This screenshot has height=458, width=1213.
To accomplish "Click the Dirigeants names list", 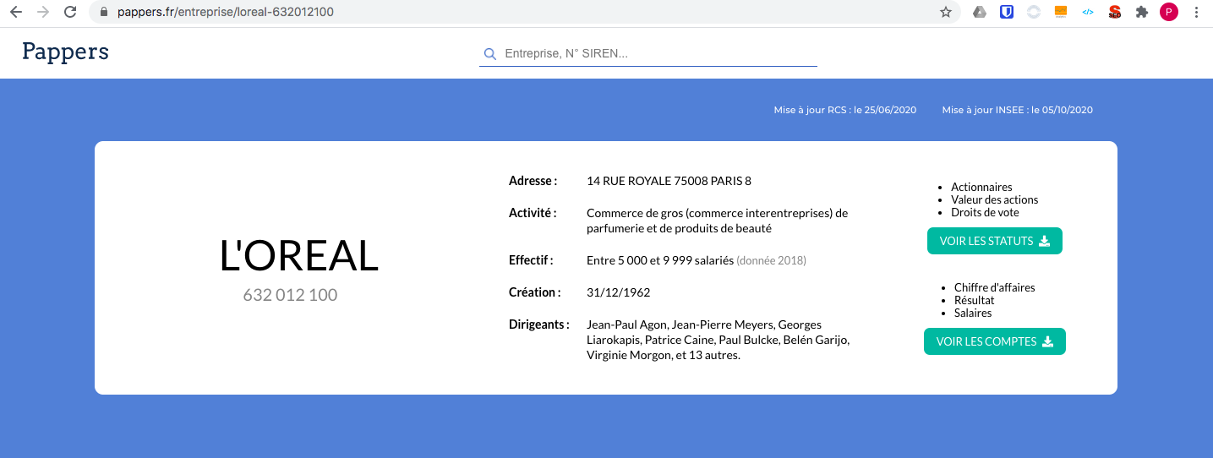I will click(x=718, y=340).
